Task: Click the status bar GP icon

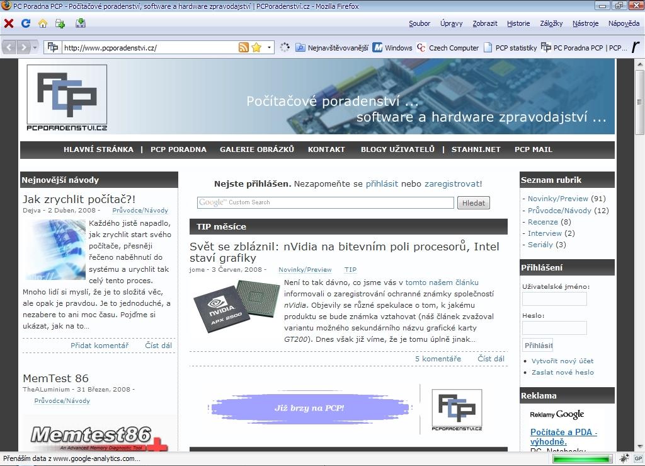Action: tap(638, 458)
